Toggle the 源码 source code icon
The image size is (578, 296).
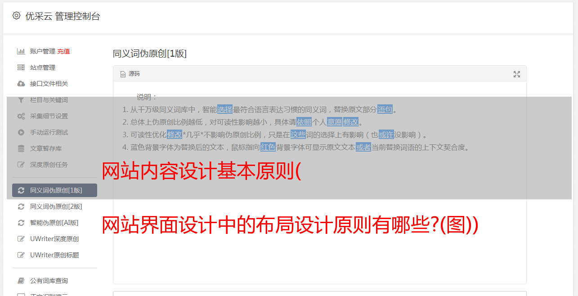[123, 74]
